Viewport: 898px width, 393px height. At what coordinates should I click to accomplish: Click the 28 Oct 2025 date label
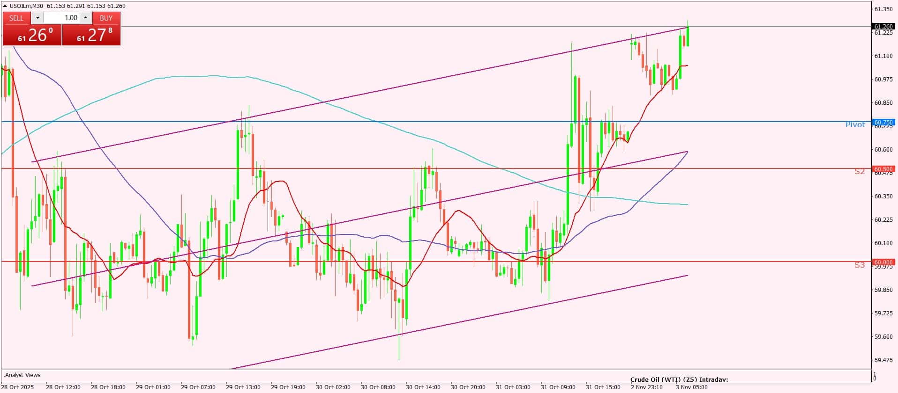[x=17, y=387]
